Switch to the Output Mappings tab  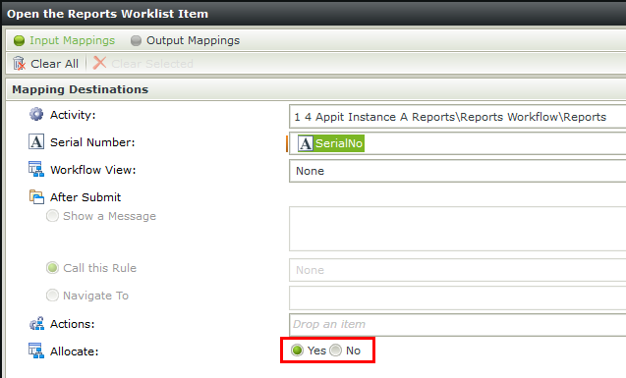click(x=185, y=40)
